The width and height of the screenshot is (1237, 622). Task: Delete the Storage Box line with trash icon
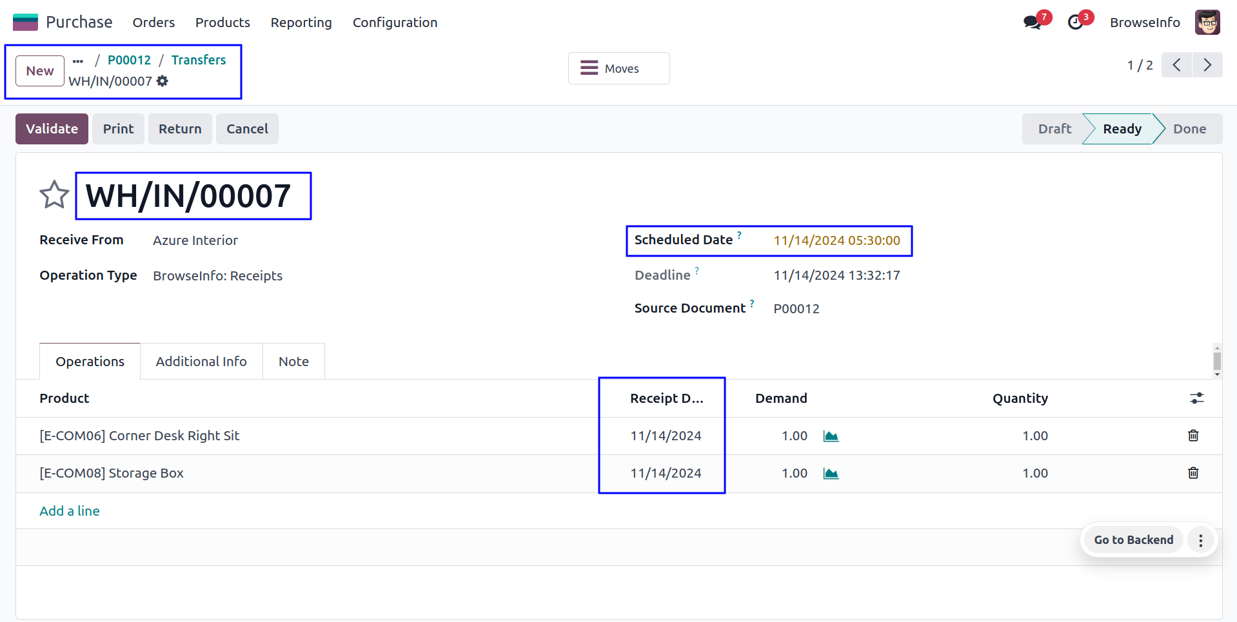pyautogui.click(x=1193, y=473)
